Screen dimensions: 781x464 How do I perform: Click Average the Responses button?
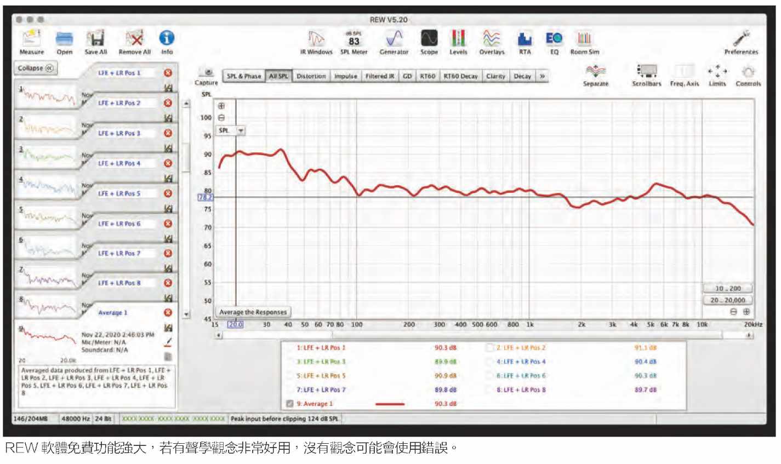[253, 312]
